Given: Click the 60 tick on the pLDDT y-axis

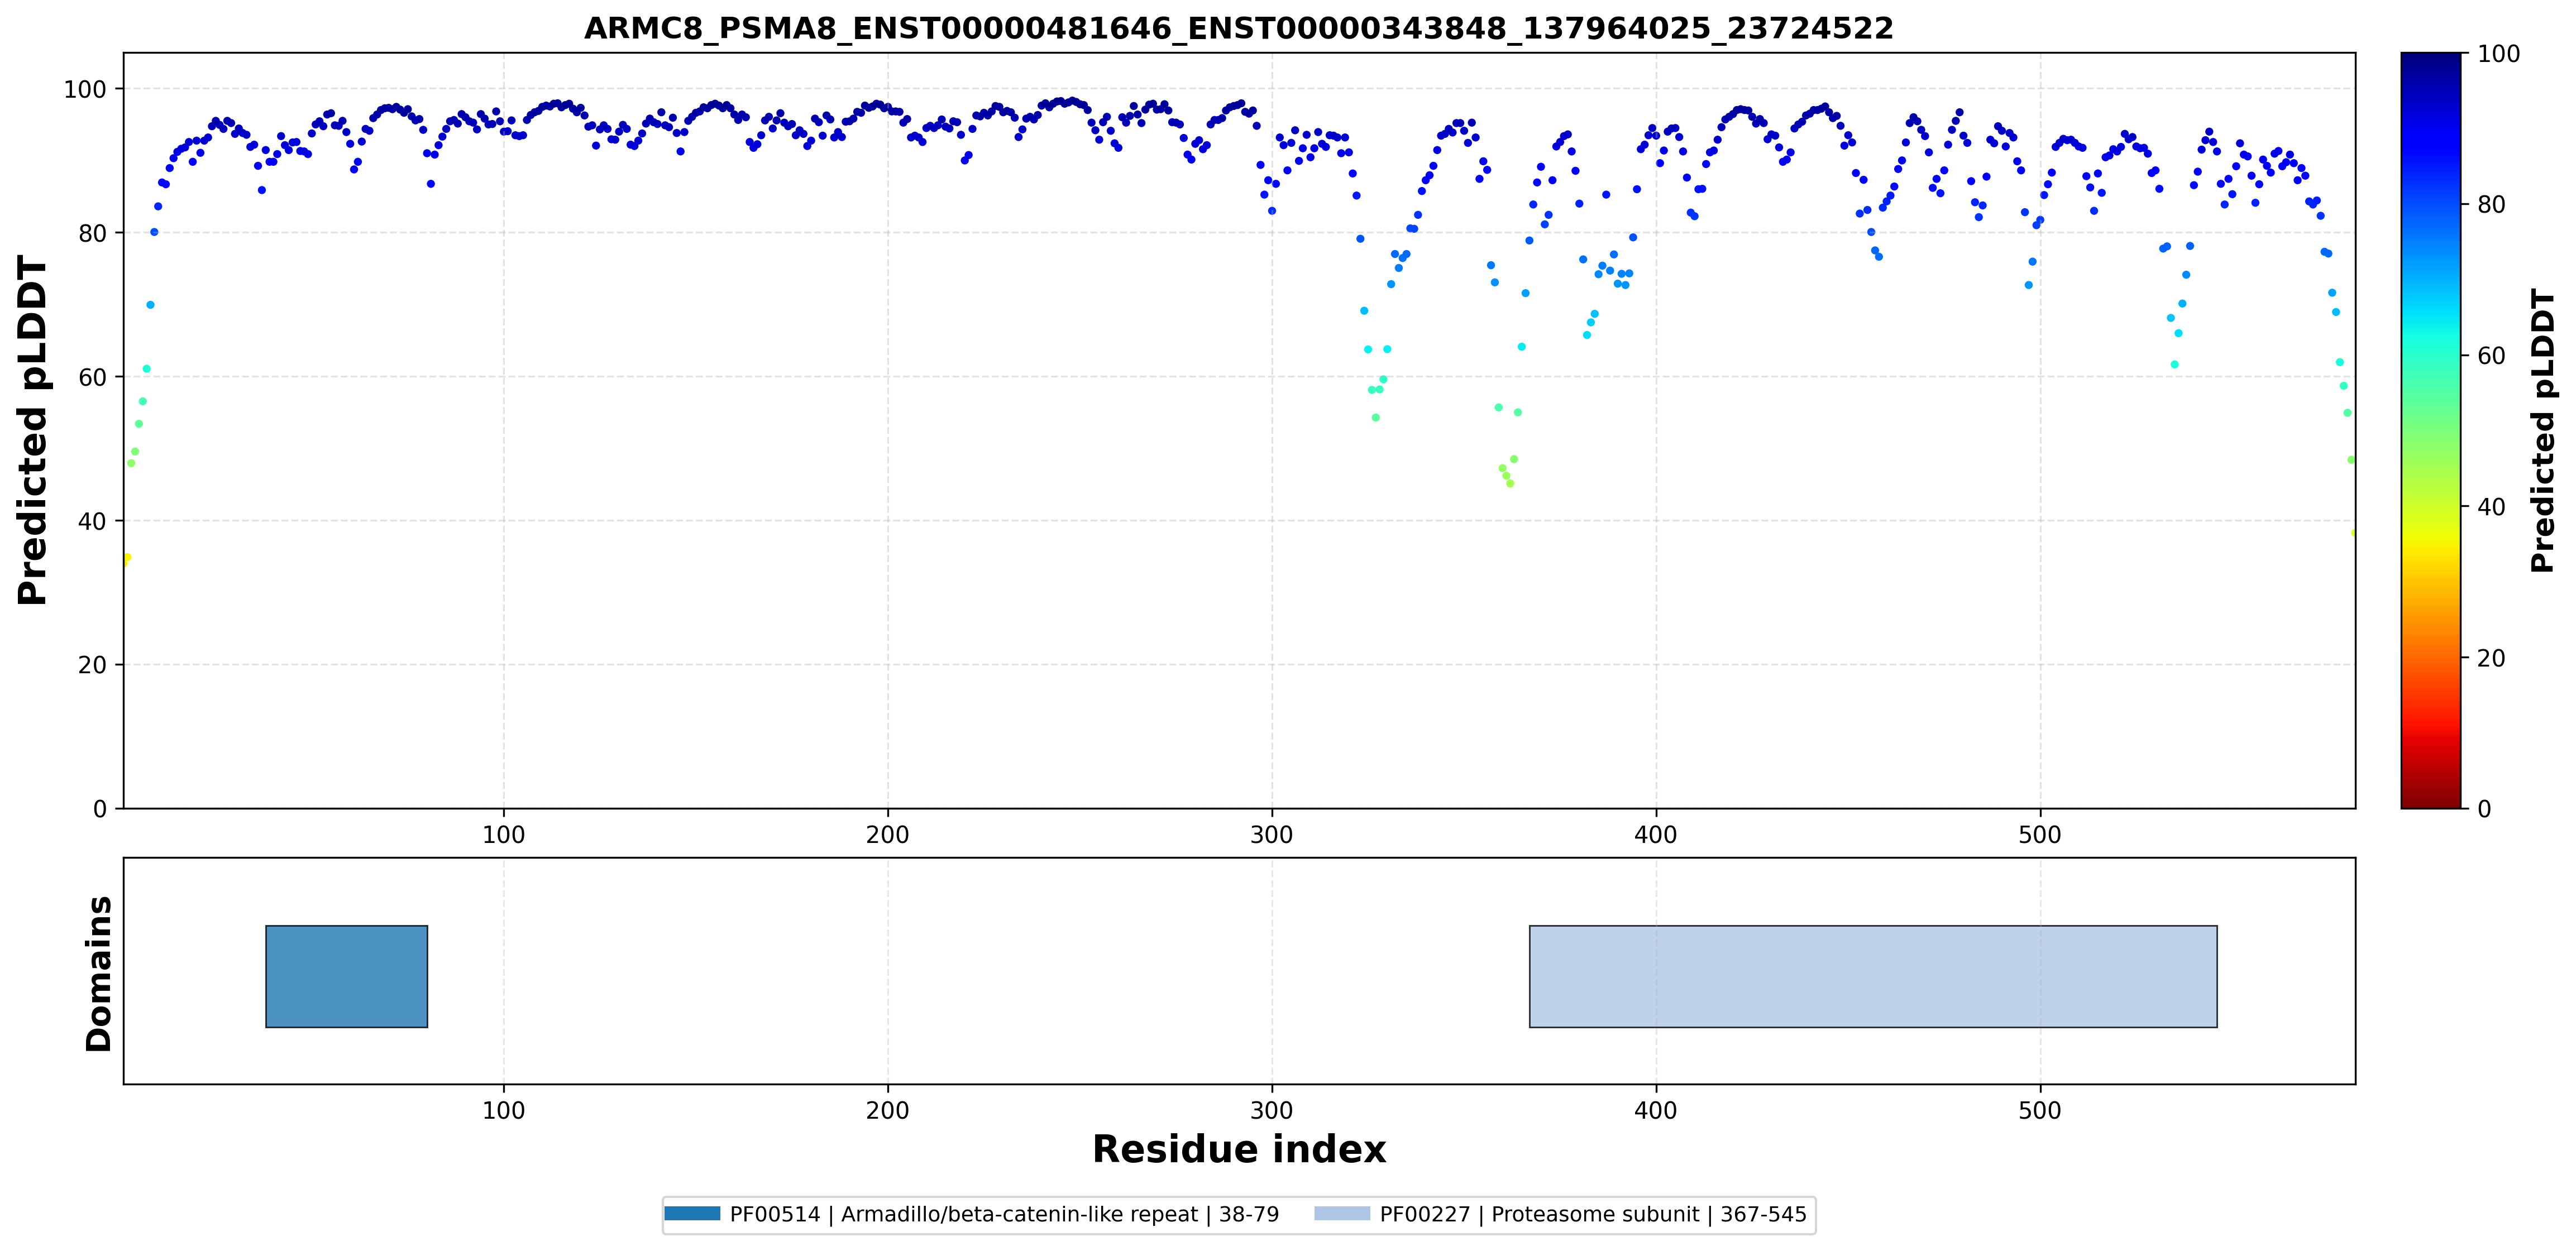Looking at the screenshot, I should pos(92,377).
